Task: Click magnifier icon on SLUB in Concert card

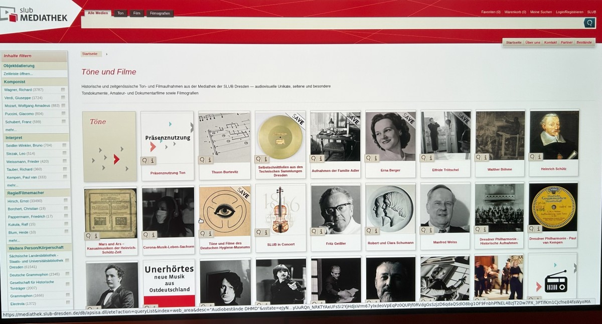Action: 258,232
